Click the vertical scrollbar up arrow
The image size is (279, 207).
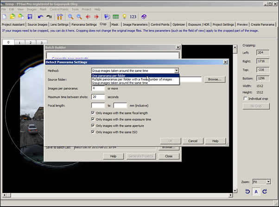[x=235, y=47]
